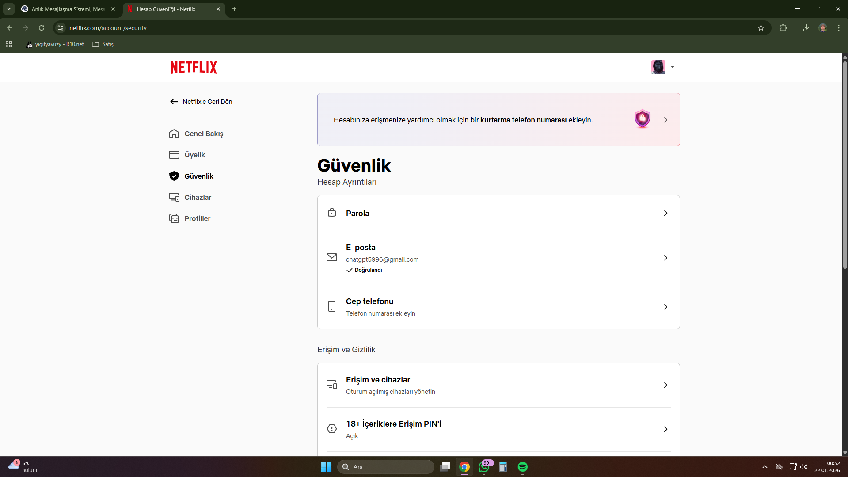This screenshot has width=848, height=477.
Task: Show hidden system tray icons
Action: [x=765, y=467]
